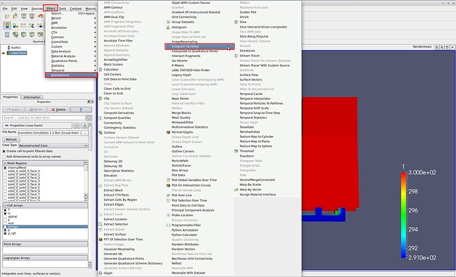Viewport: 456px width, 277px height.
Task: Uncheck the T cell array checkbox
Action: tap(5, 210)
